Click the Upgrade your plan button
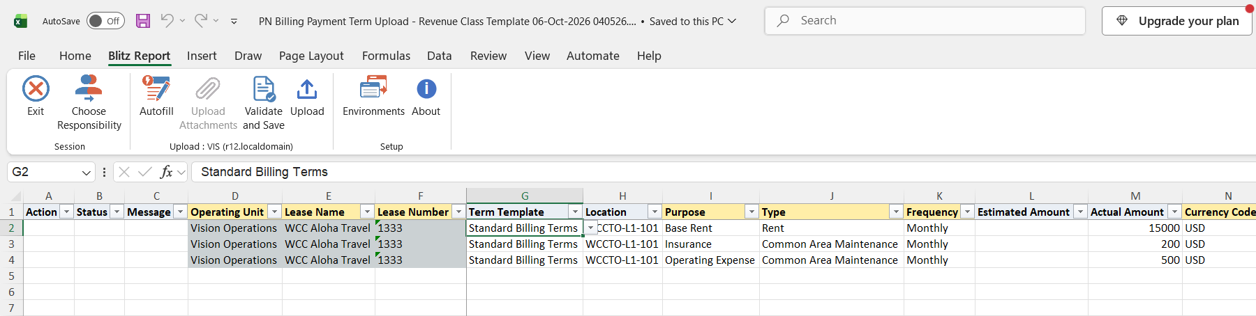 (x=1177, y=21)
